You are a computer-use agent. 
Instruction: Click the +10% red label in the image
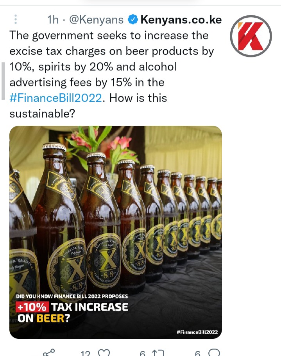[x=32, y=307]
